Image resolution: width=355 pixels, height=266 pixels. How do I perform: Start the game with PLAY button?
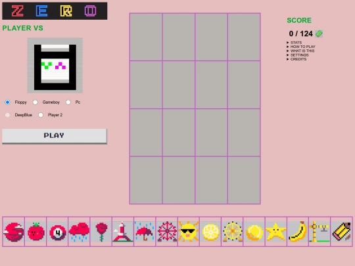point(55,136)
